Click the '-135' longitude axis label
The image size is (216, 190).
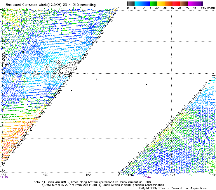click(x=3, y=175)
